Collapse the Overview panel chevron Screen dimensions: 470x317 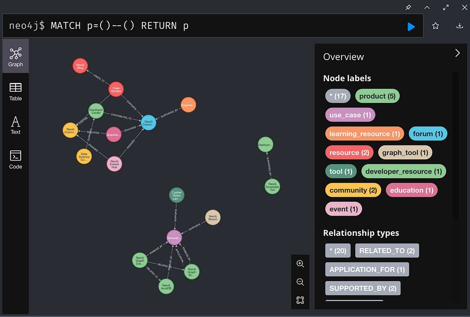point(458,53)
